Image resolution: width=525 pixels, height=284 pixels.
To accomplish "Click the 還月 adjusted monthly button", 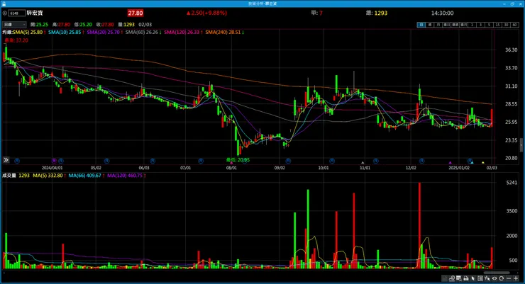I will pyautogui.click(x=463, y=25).
